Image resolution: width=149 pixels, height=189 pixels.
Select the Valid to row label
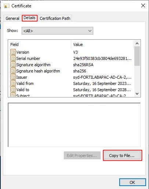tap(23, 90)
